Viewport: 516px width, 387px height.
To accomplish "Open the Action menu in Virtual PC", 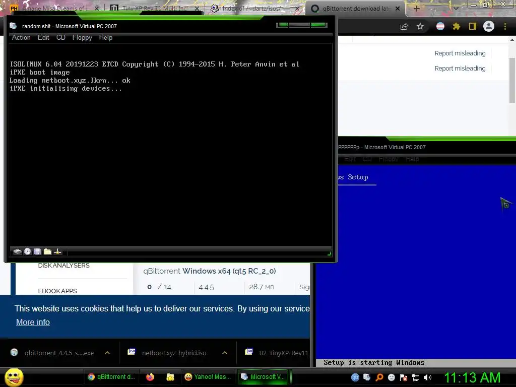I will click(21, 37).
